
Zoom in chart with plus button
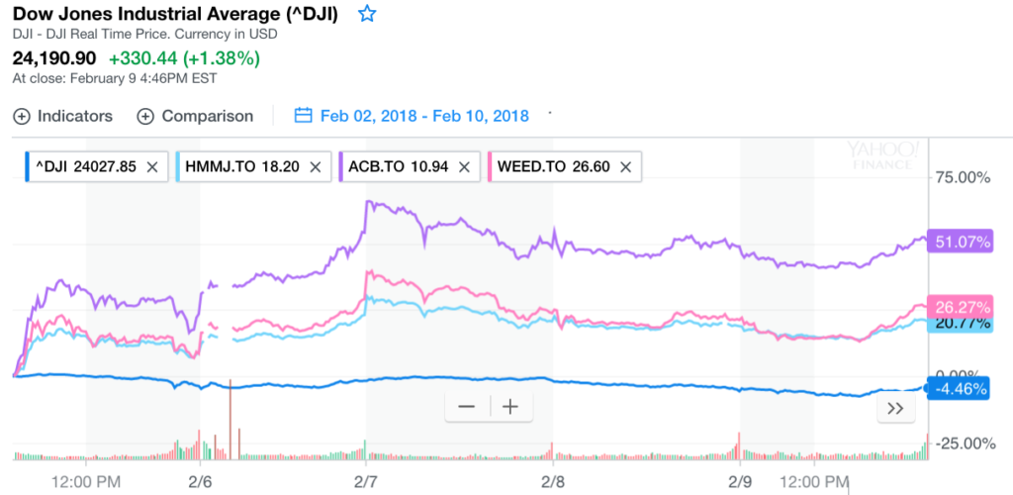click(510, 407)
